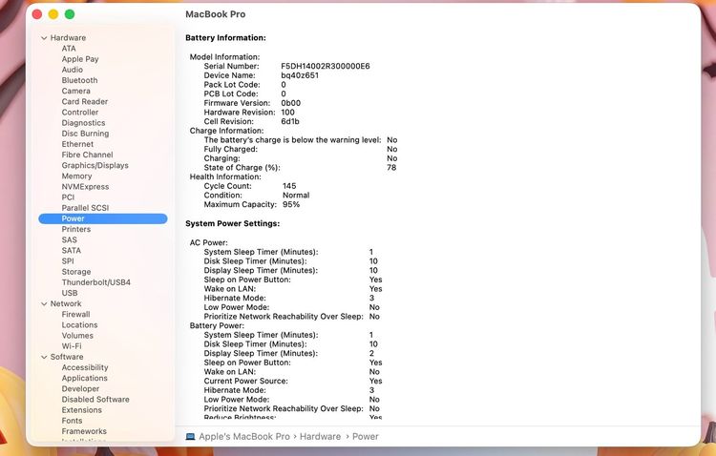716x456 pixels.
Task: Click serial number F5DH14002R300000E6
Action: point(326,66)
